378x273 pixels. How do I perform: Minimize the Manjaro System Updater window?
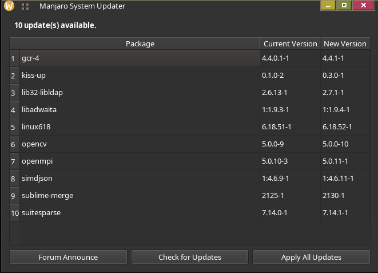pos(328,6)
